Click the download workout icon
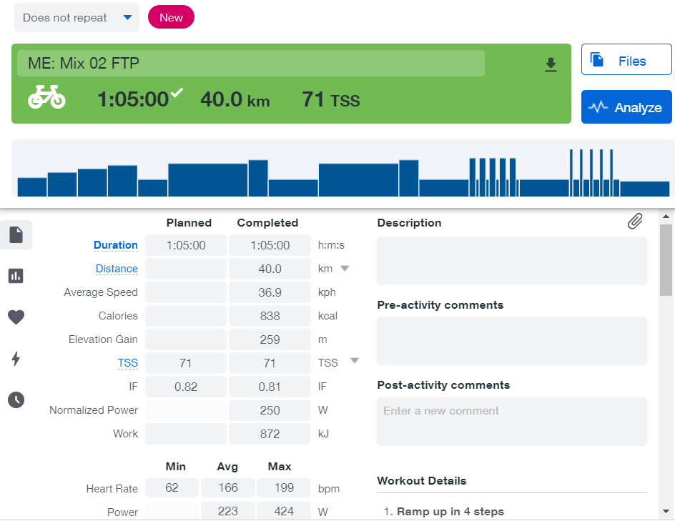The height and width of the screenshot is (526, 675). (551, 65)
